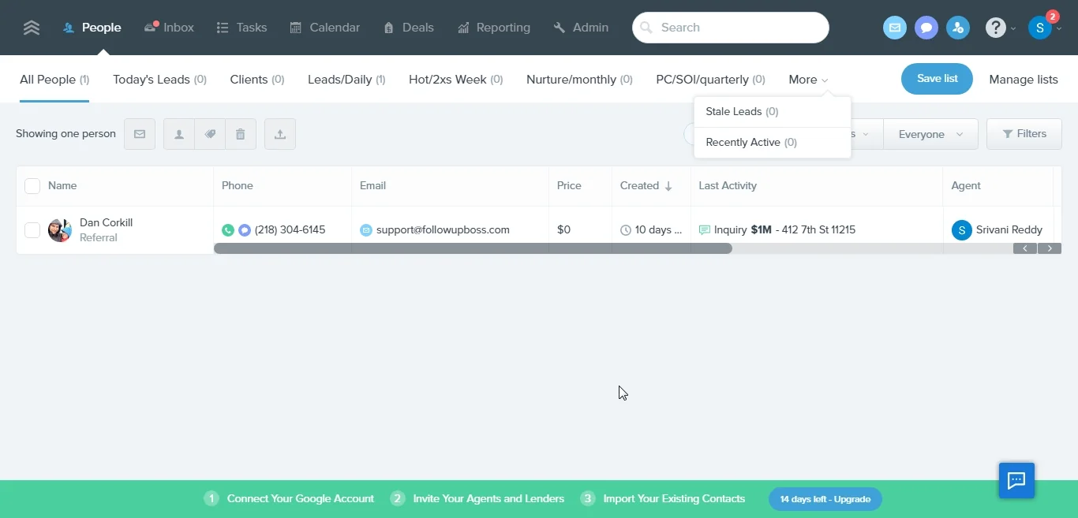Choose Recently Active from More menu

coord(773,143)
